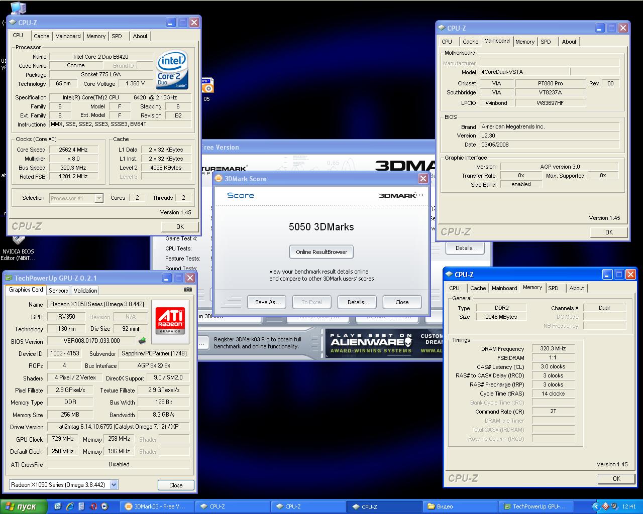Click the Online ResultBrowser button

321,252
